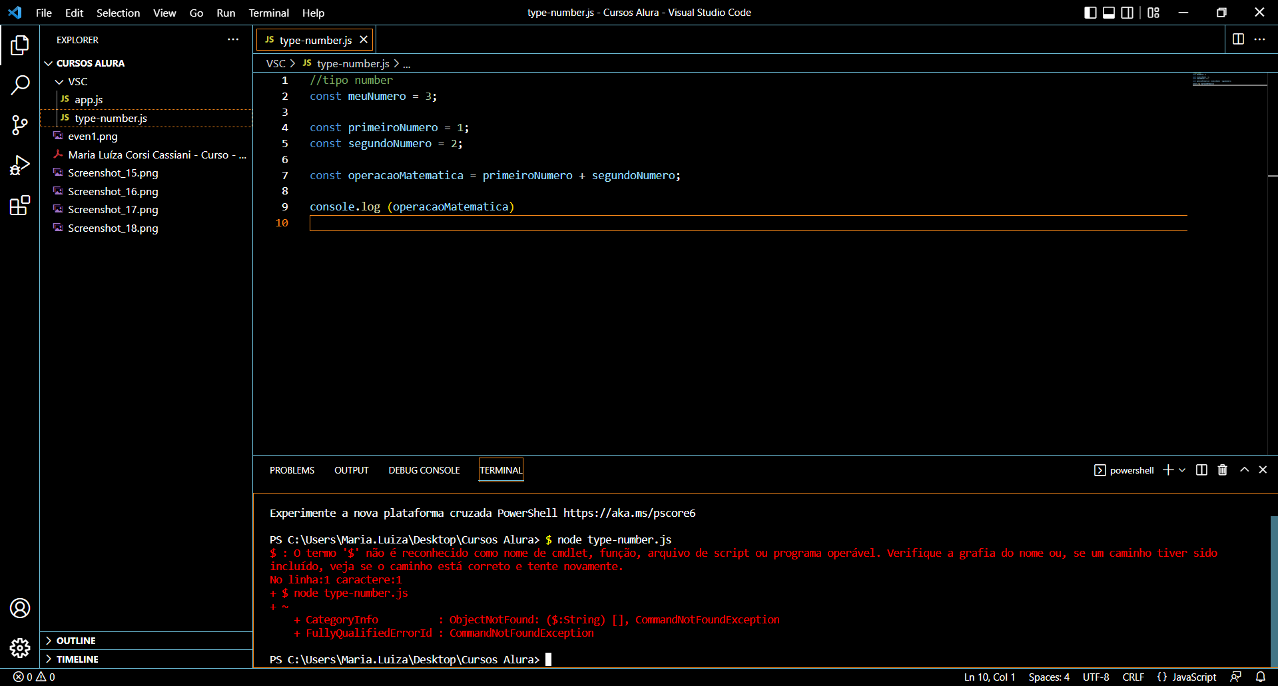This screenshot has width=1278, height=686.
Task: Switch to the PROBLEMS panel tab
Action: click(292, 470)
